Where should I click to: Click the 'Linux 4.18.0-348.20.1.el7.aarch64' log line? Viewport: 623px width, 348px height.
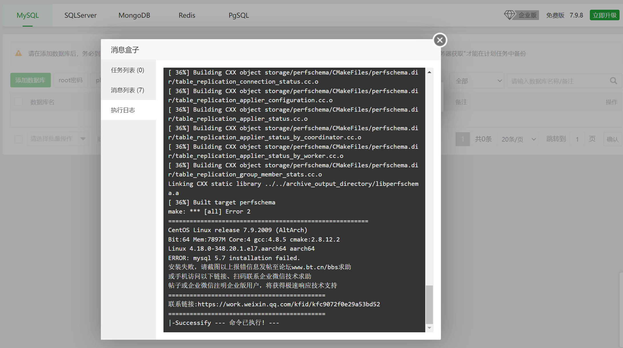(241, 249)
